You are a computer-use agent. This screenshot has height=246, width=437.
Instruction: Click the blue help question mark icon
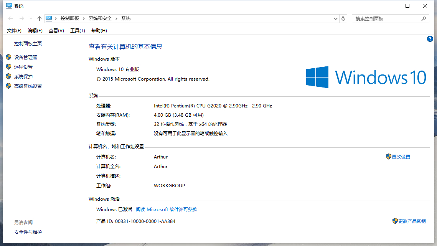coord(430,39)
